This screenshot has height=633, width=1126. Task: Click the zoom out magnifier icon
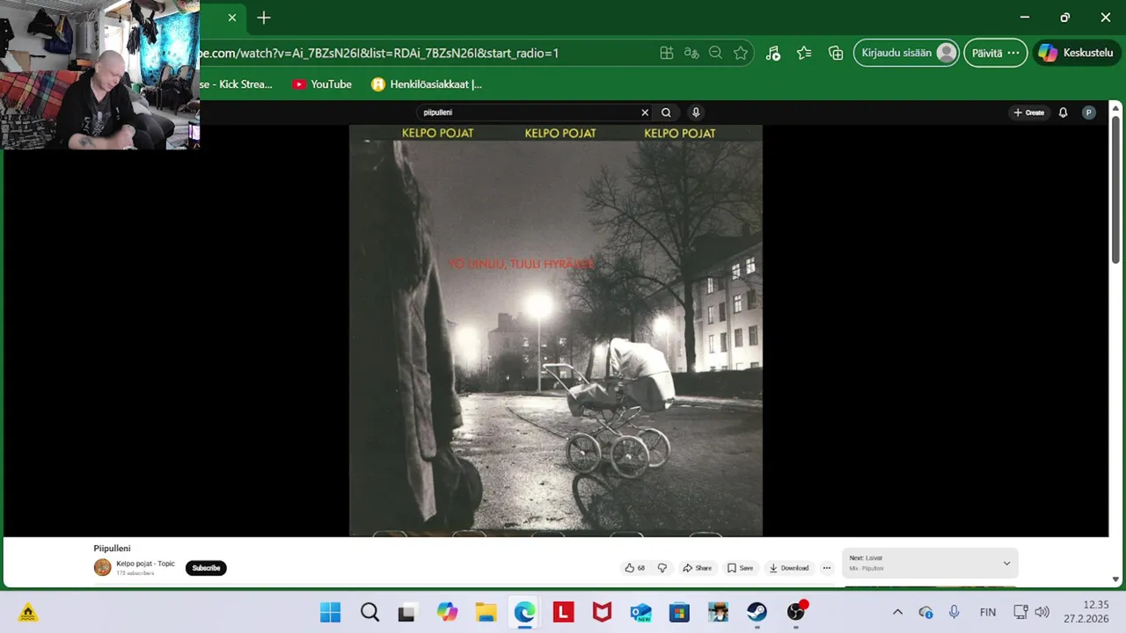pos(716,53)
